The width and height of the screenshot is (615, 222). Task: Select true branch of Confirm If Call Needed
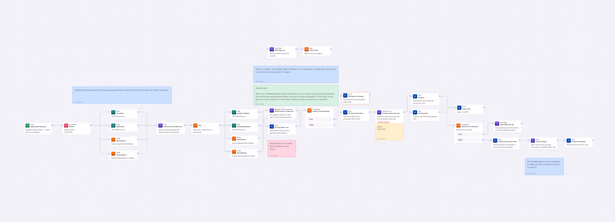click(320, 119)
